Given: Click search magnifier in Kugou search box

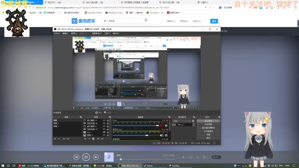Looking at the screenshot, I should point(146,21).
